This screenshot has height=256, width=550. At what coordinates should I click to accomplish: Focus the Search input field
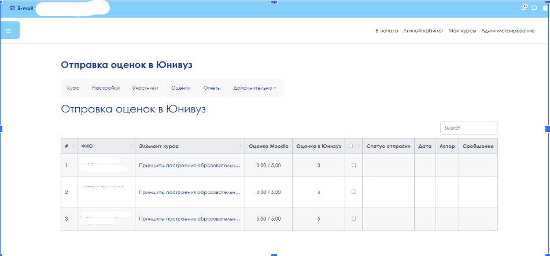469,128
